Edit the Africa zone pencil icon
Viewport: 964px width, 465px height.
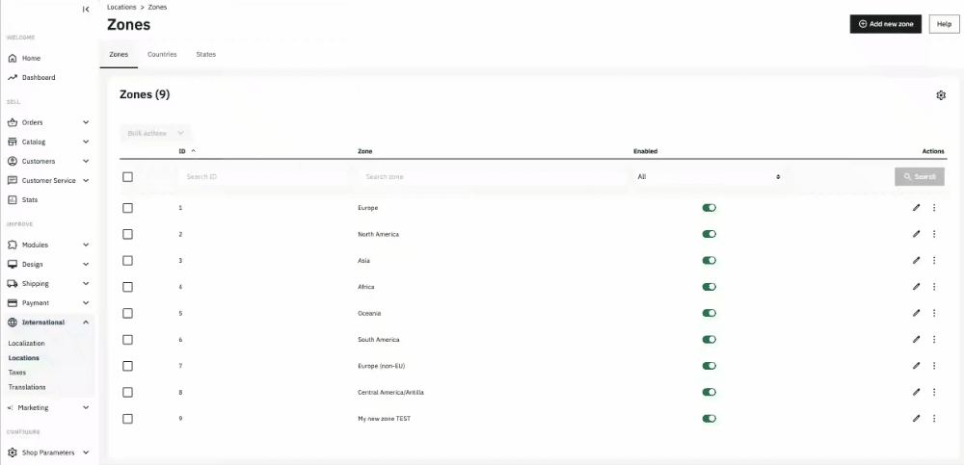(x=917, y=287)
